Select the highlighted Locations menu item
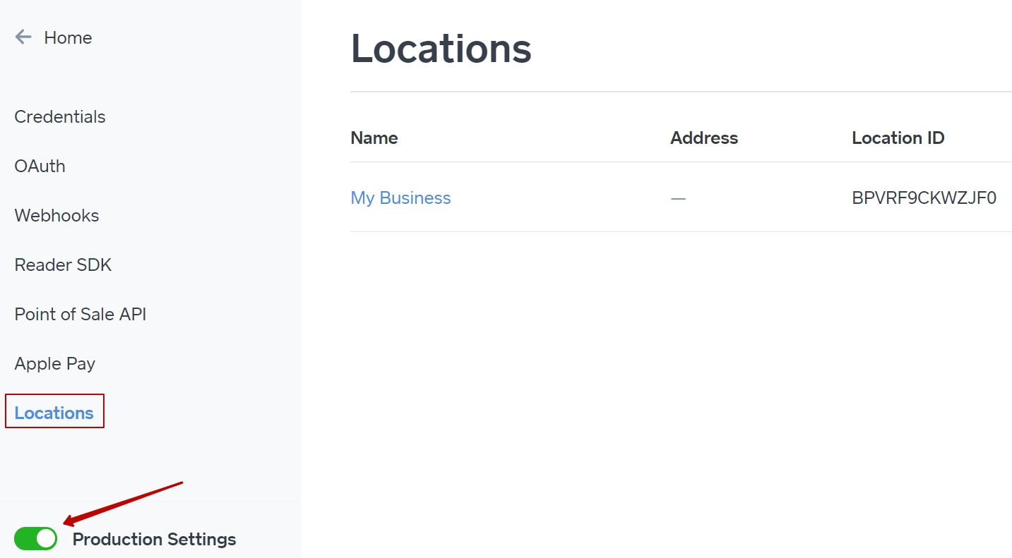This screenshot has width=1012, height=558. coord(54,413)
